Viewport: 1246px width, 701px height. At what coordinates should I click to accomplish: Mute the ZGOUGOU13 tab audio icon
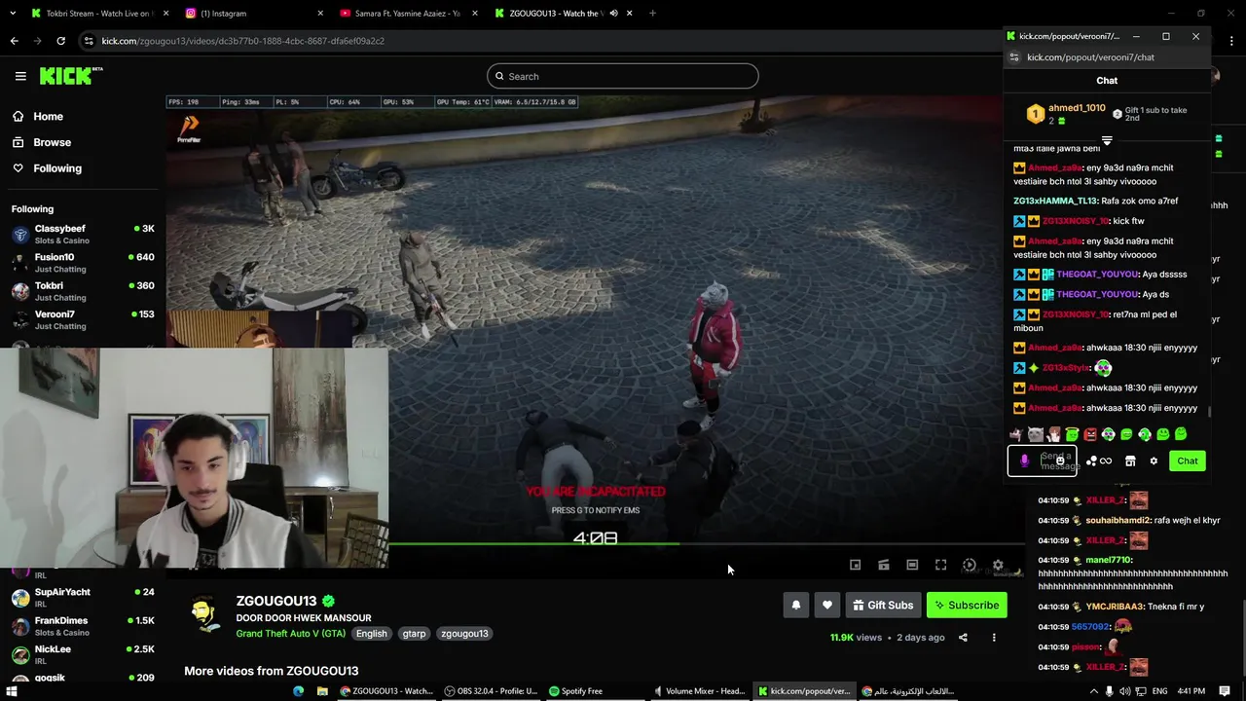[x=613, y=14]
